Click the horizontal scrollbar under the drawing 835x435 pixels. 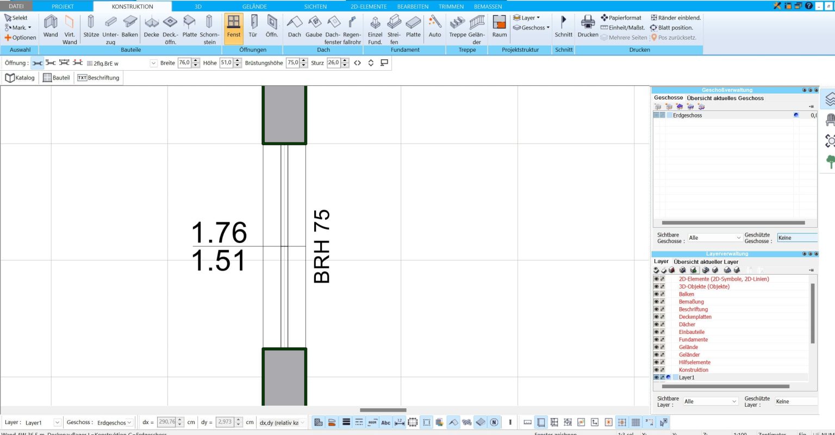[383, 410]
